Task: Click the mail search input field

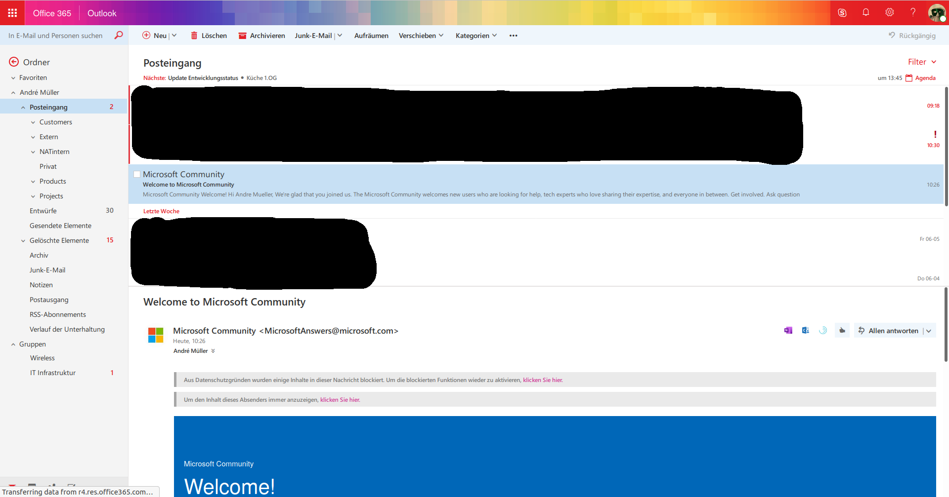Action: click(x=55, y=36)
